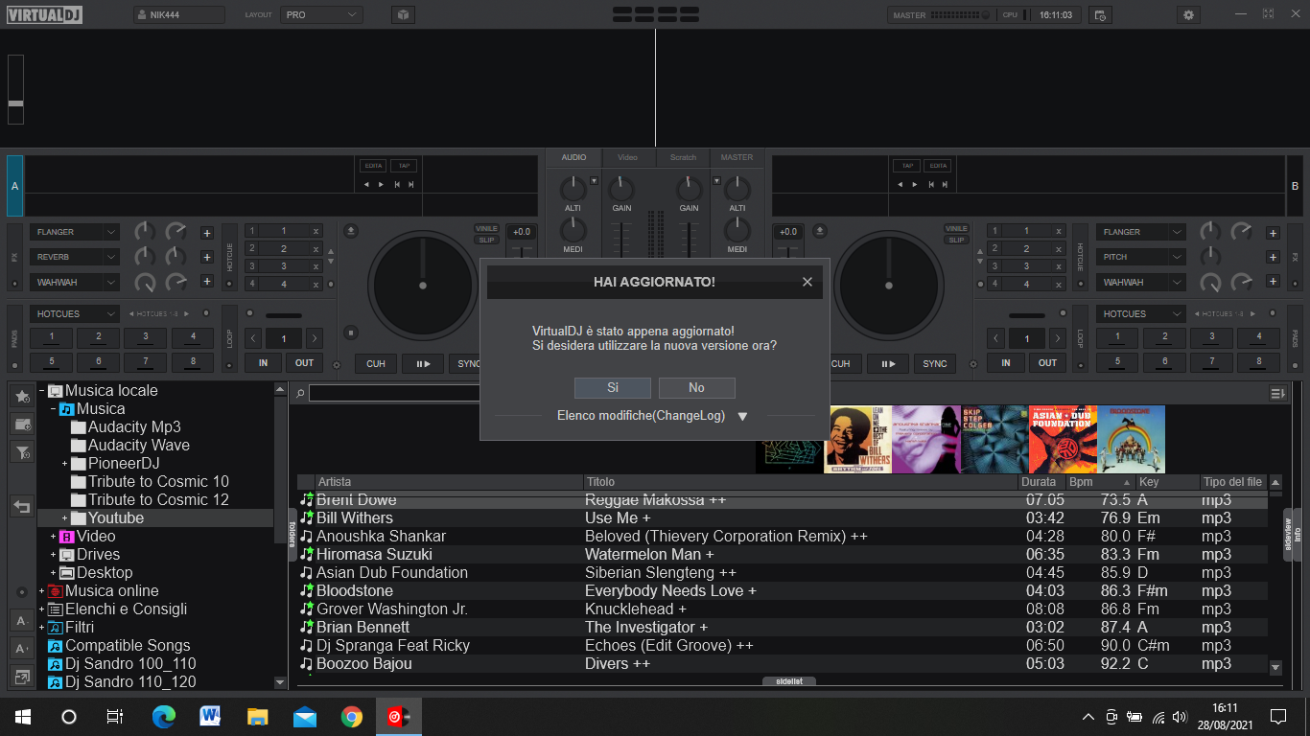Image resolution: width=1310 pixels, height=736 pixels.
Task: Toggle SLIP mode on deck B
Action: 956,240
